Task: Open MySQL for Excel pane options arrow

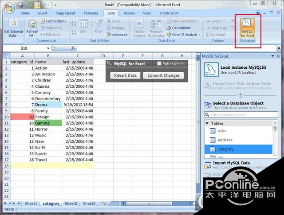Action: pos(273,56)
